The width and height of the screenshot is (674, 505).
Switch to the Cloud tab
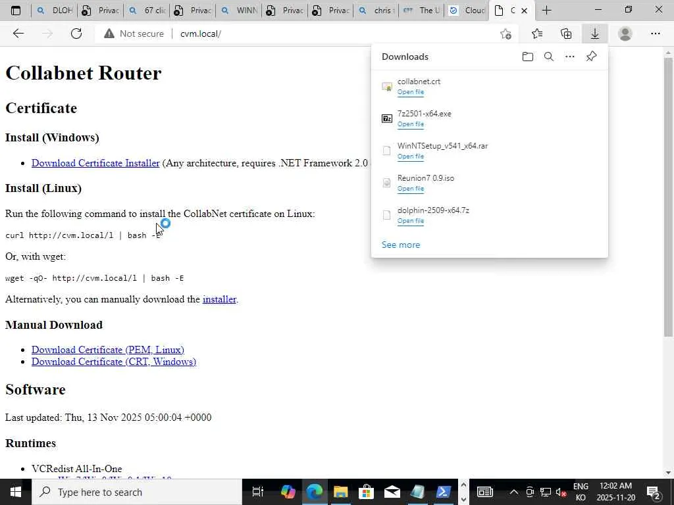[467, 11]
